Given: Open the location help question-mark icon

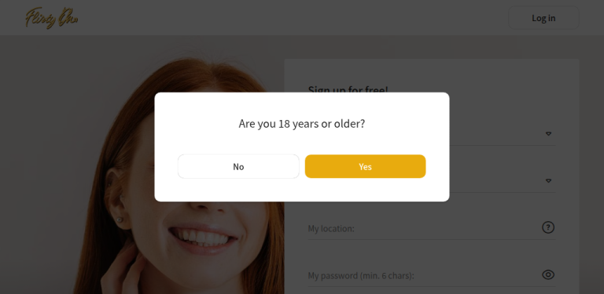Looking at the screenshot, I should click(x=547, y=227).
